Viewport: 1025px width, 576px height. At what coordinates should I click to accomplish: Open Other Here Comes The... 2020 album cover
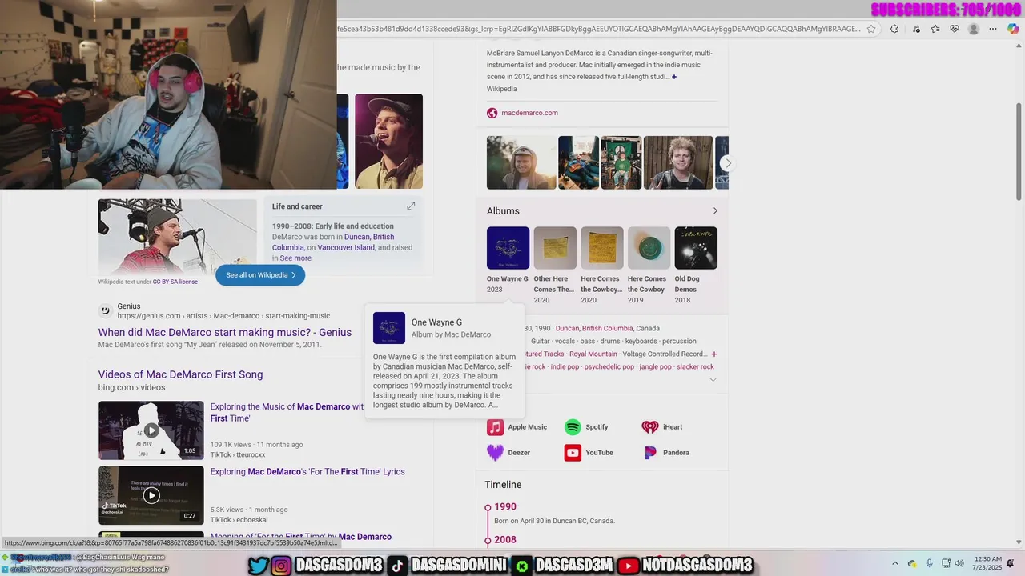click(x=555, y=248)
